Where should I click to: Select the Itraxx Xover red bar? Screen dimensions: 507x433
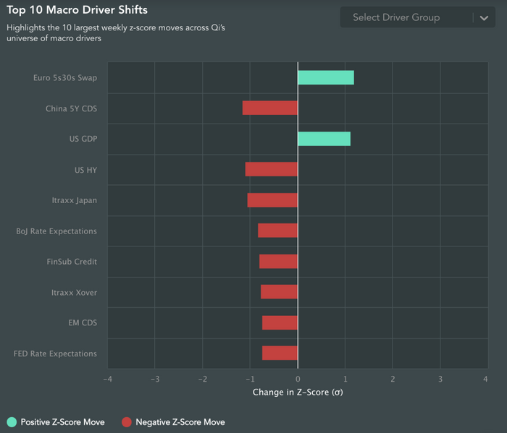click(280, 291)
